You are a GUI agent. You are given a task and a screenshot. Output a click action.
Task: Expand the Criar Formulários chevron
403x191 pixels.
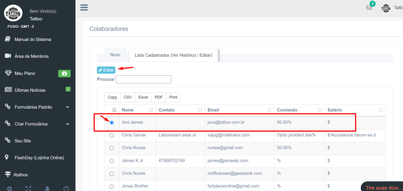click(x=68, y=124)
